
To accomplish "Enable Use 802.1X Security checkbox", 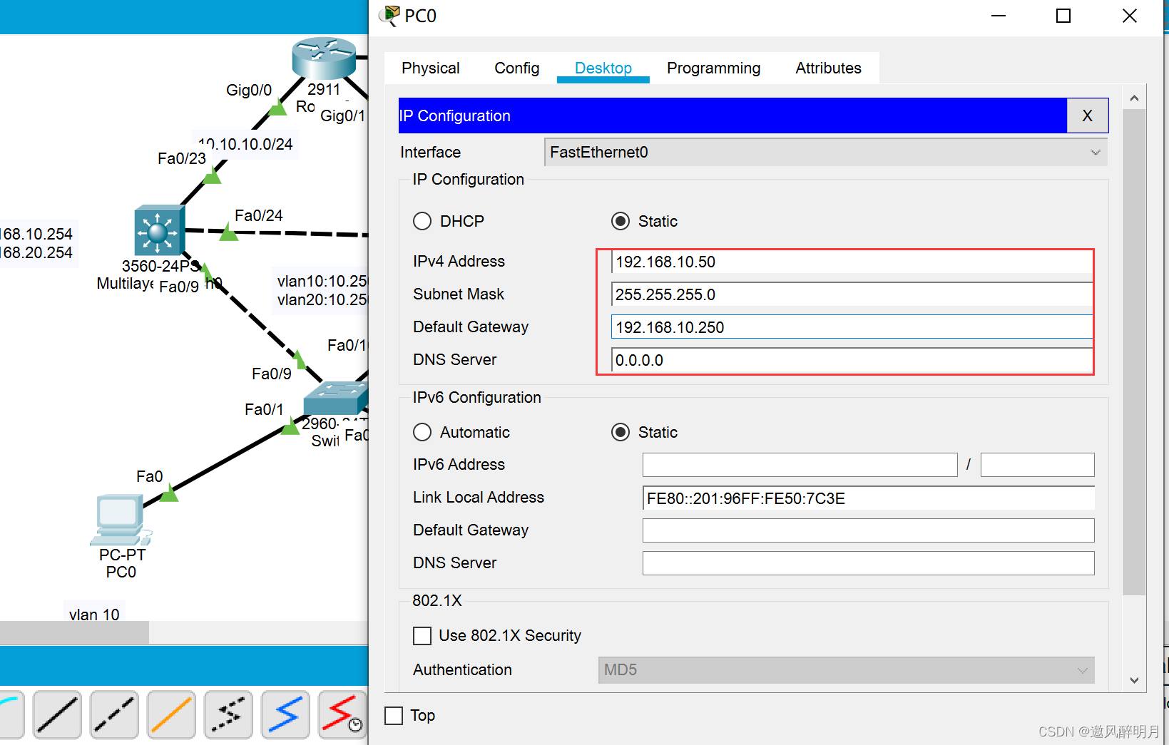I will pos(422,636).
